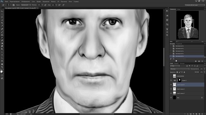Select the Rectangular Marquee tool
The height and width of the screenshot is (115, 206).
(x=2, y=14)
